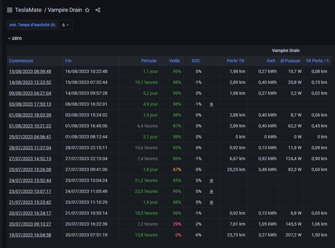Screen dimensions: 335x248
Task: Open entry 25/07/2023 15:26:38
Action: tap(30, 170)
